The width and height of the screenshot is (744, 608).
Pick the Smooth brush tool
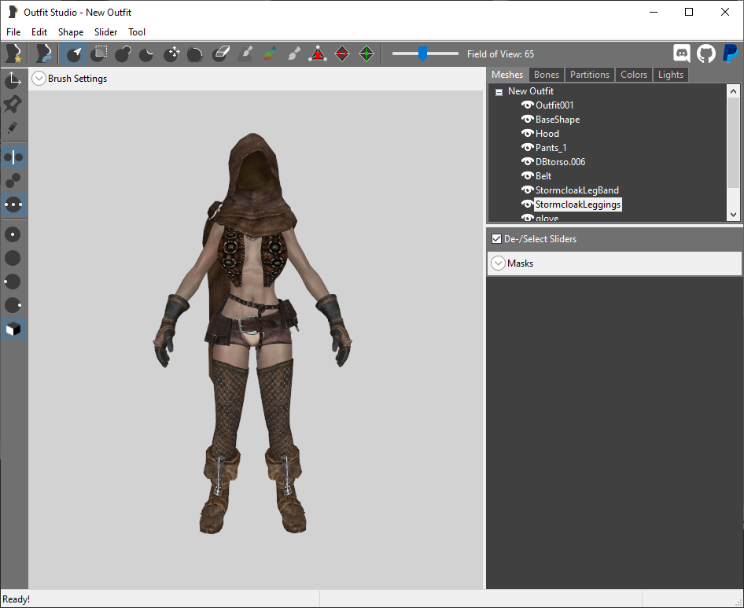tap(195, 53)
